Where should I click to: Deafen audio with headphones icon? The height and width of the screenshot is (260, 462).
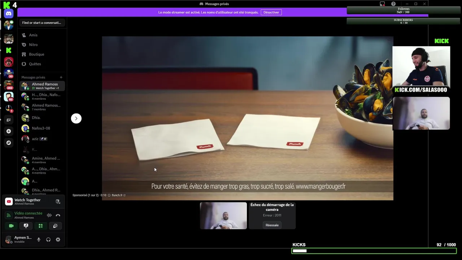[x=48, y=239]
